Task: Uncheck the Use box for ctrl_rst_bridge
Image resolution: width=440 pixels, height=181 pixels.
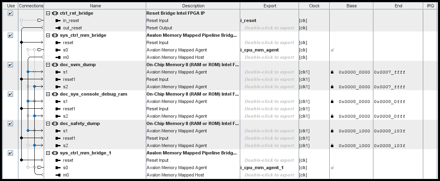Action: point(10,13)
